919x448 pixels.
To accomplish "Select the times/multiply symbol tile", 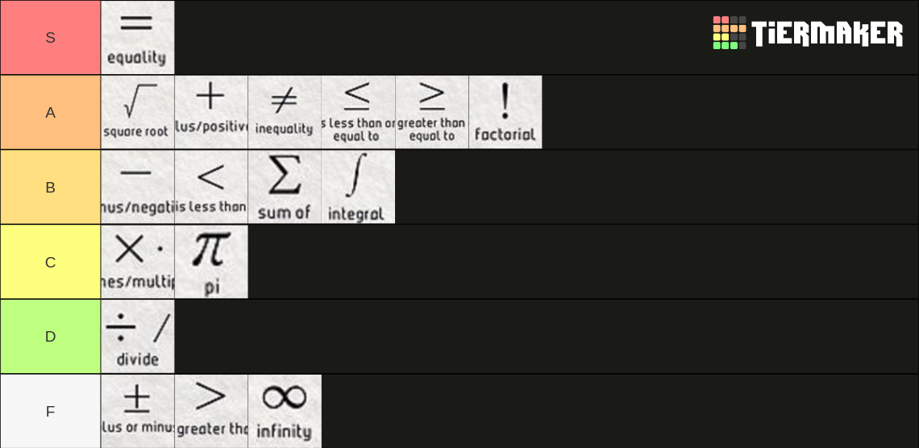I will pos(137,263).
